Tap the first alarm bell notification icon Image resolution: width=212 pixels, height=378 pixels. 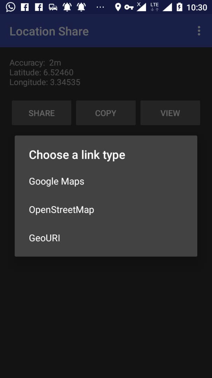[x=67, y=7]
